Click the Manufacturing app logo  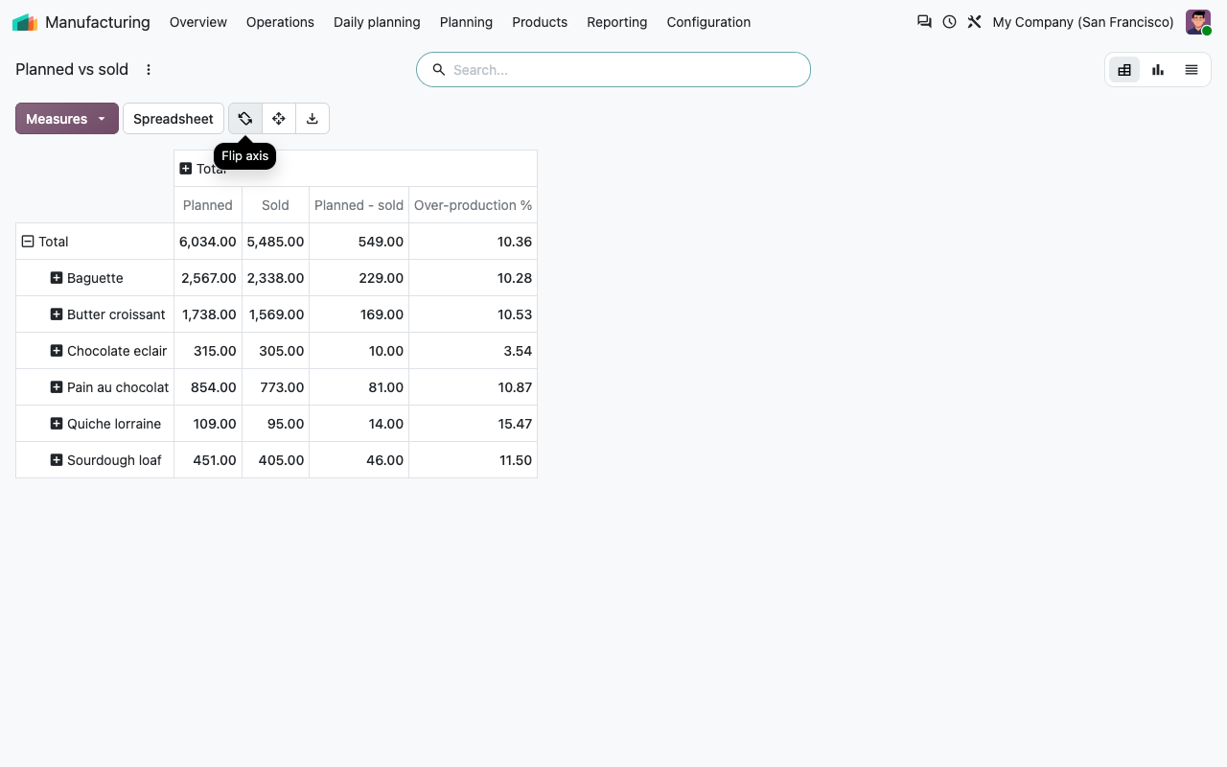tap(25, 22)
